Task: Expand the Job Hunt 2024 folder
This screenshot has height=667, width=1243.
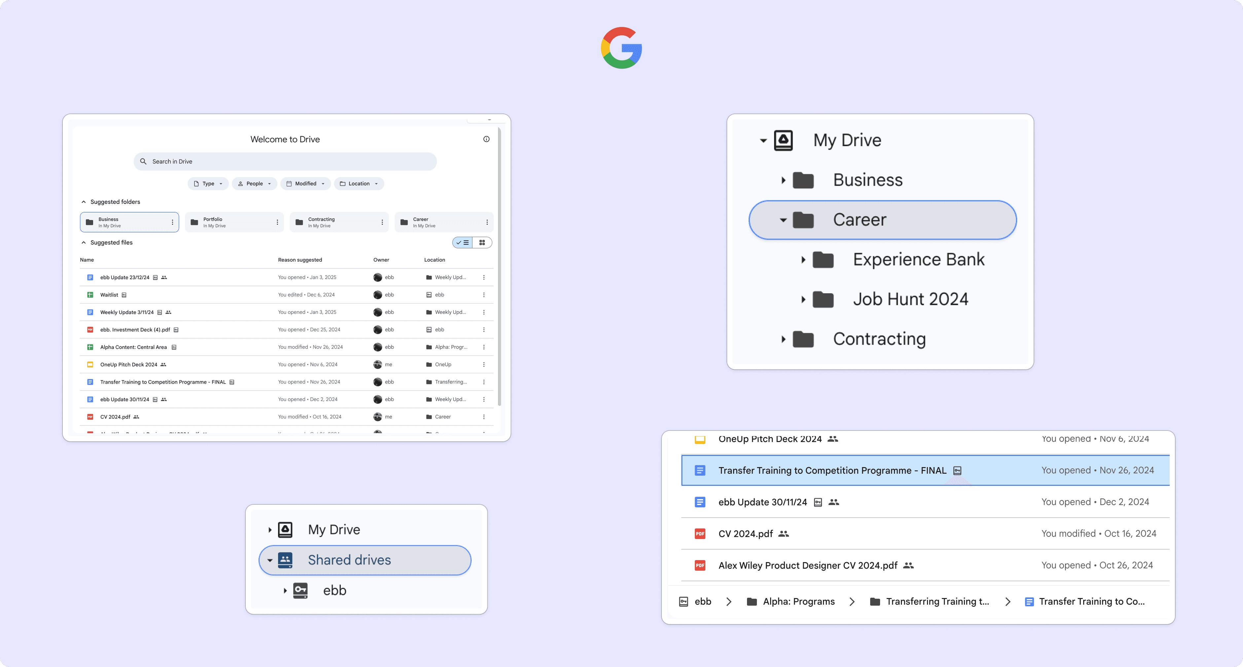Action: 803,299
